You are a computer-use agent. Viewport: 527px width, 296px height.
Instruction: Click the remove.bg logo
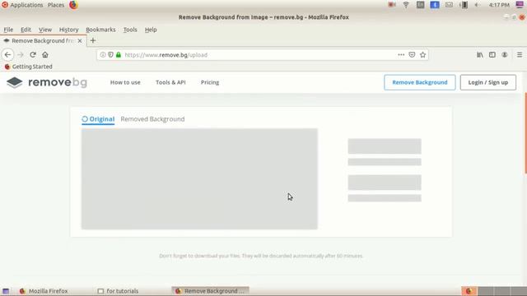click(x=47, y=82)
